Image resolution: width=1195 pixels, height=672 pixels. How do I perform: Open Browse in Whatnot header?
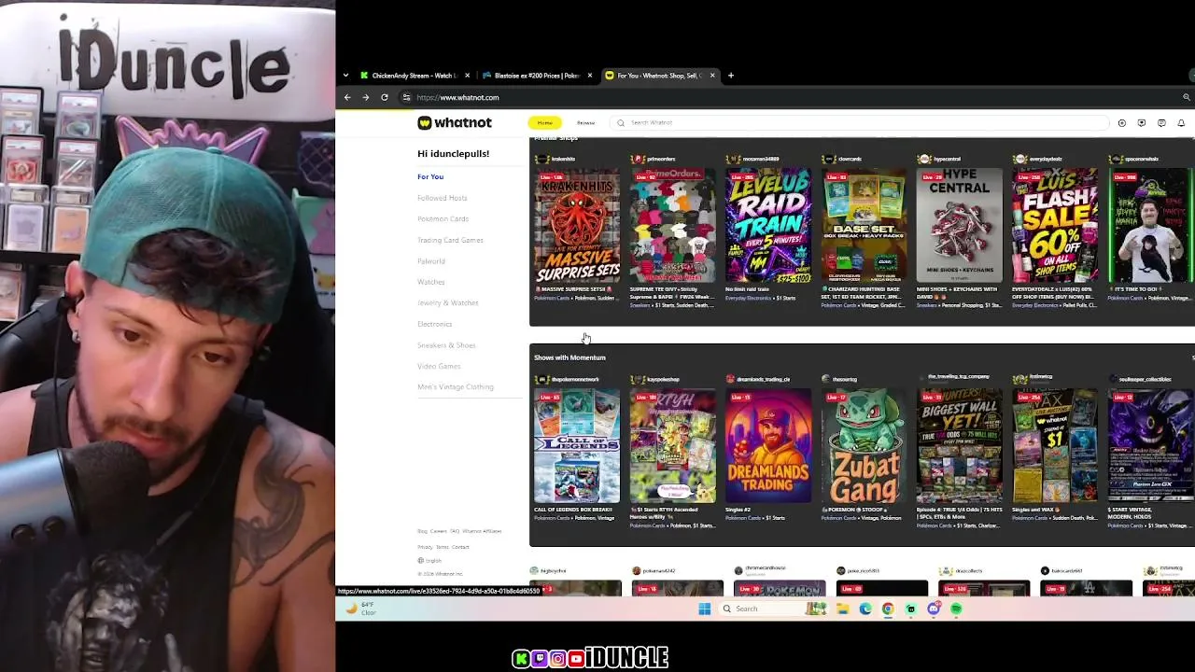(x=585, y=122)
